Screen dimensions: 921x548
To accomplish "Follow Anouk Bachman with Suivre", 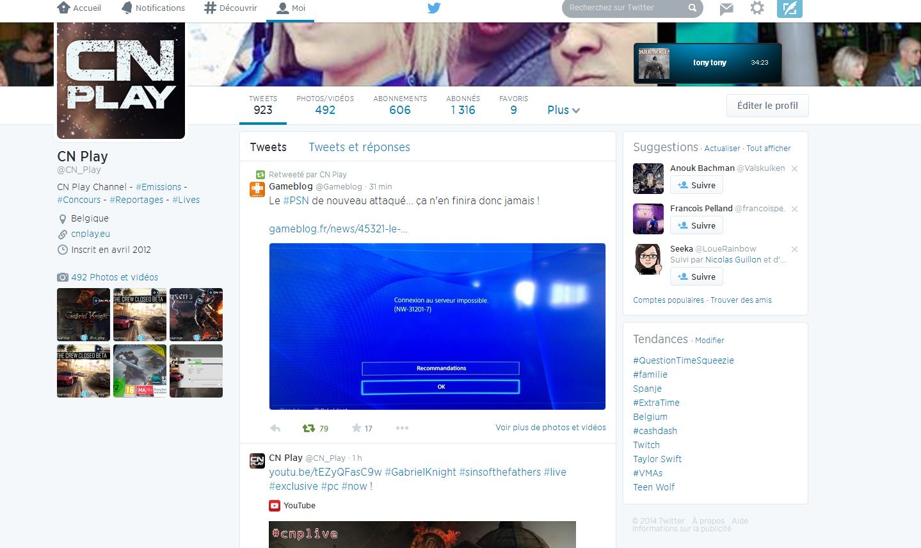I will (x=696, y=185).
